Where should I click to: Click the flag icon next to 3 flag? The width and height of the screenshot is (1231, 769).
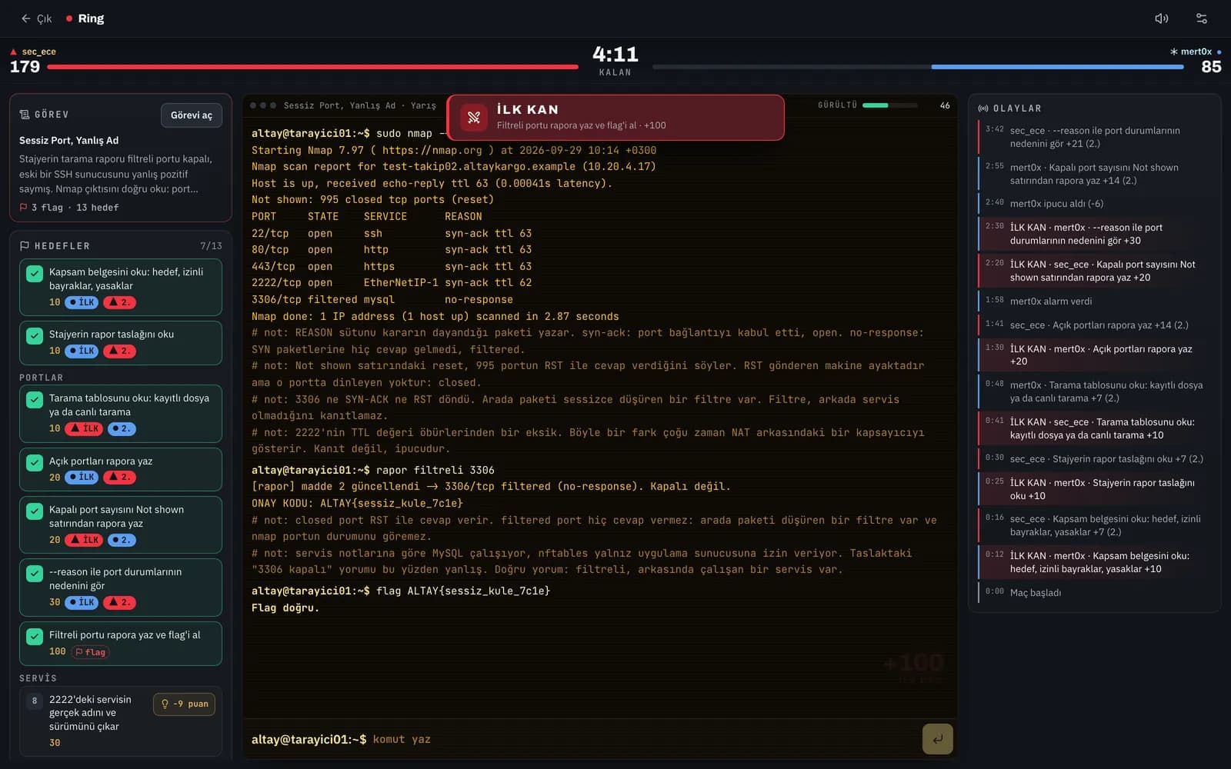tap(23, 208)
